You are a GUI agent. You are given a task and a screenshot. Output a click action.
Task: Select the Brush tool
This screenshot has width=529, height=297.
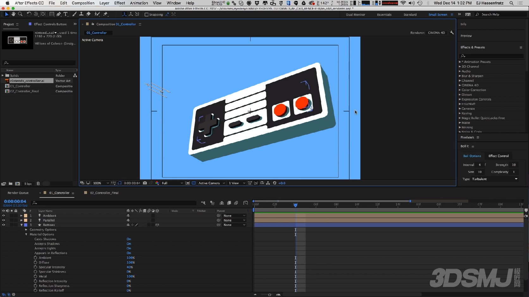(x=74, y=14)
